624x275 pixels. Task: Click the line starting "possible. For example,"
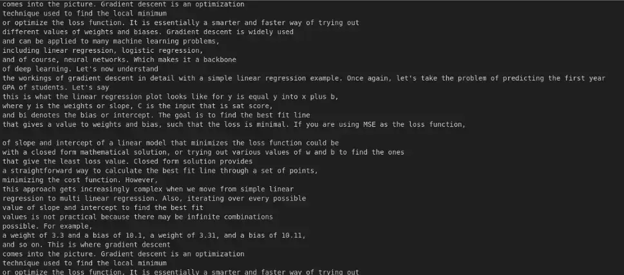46,226
